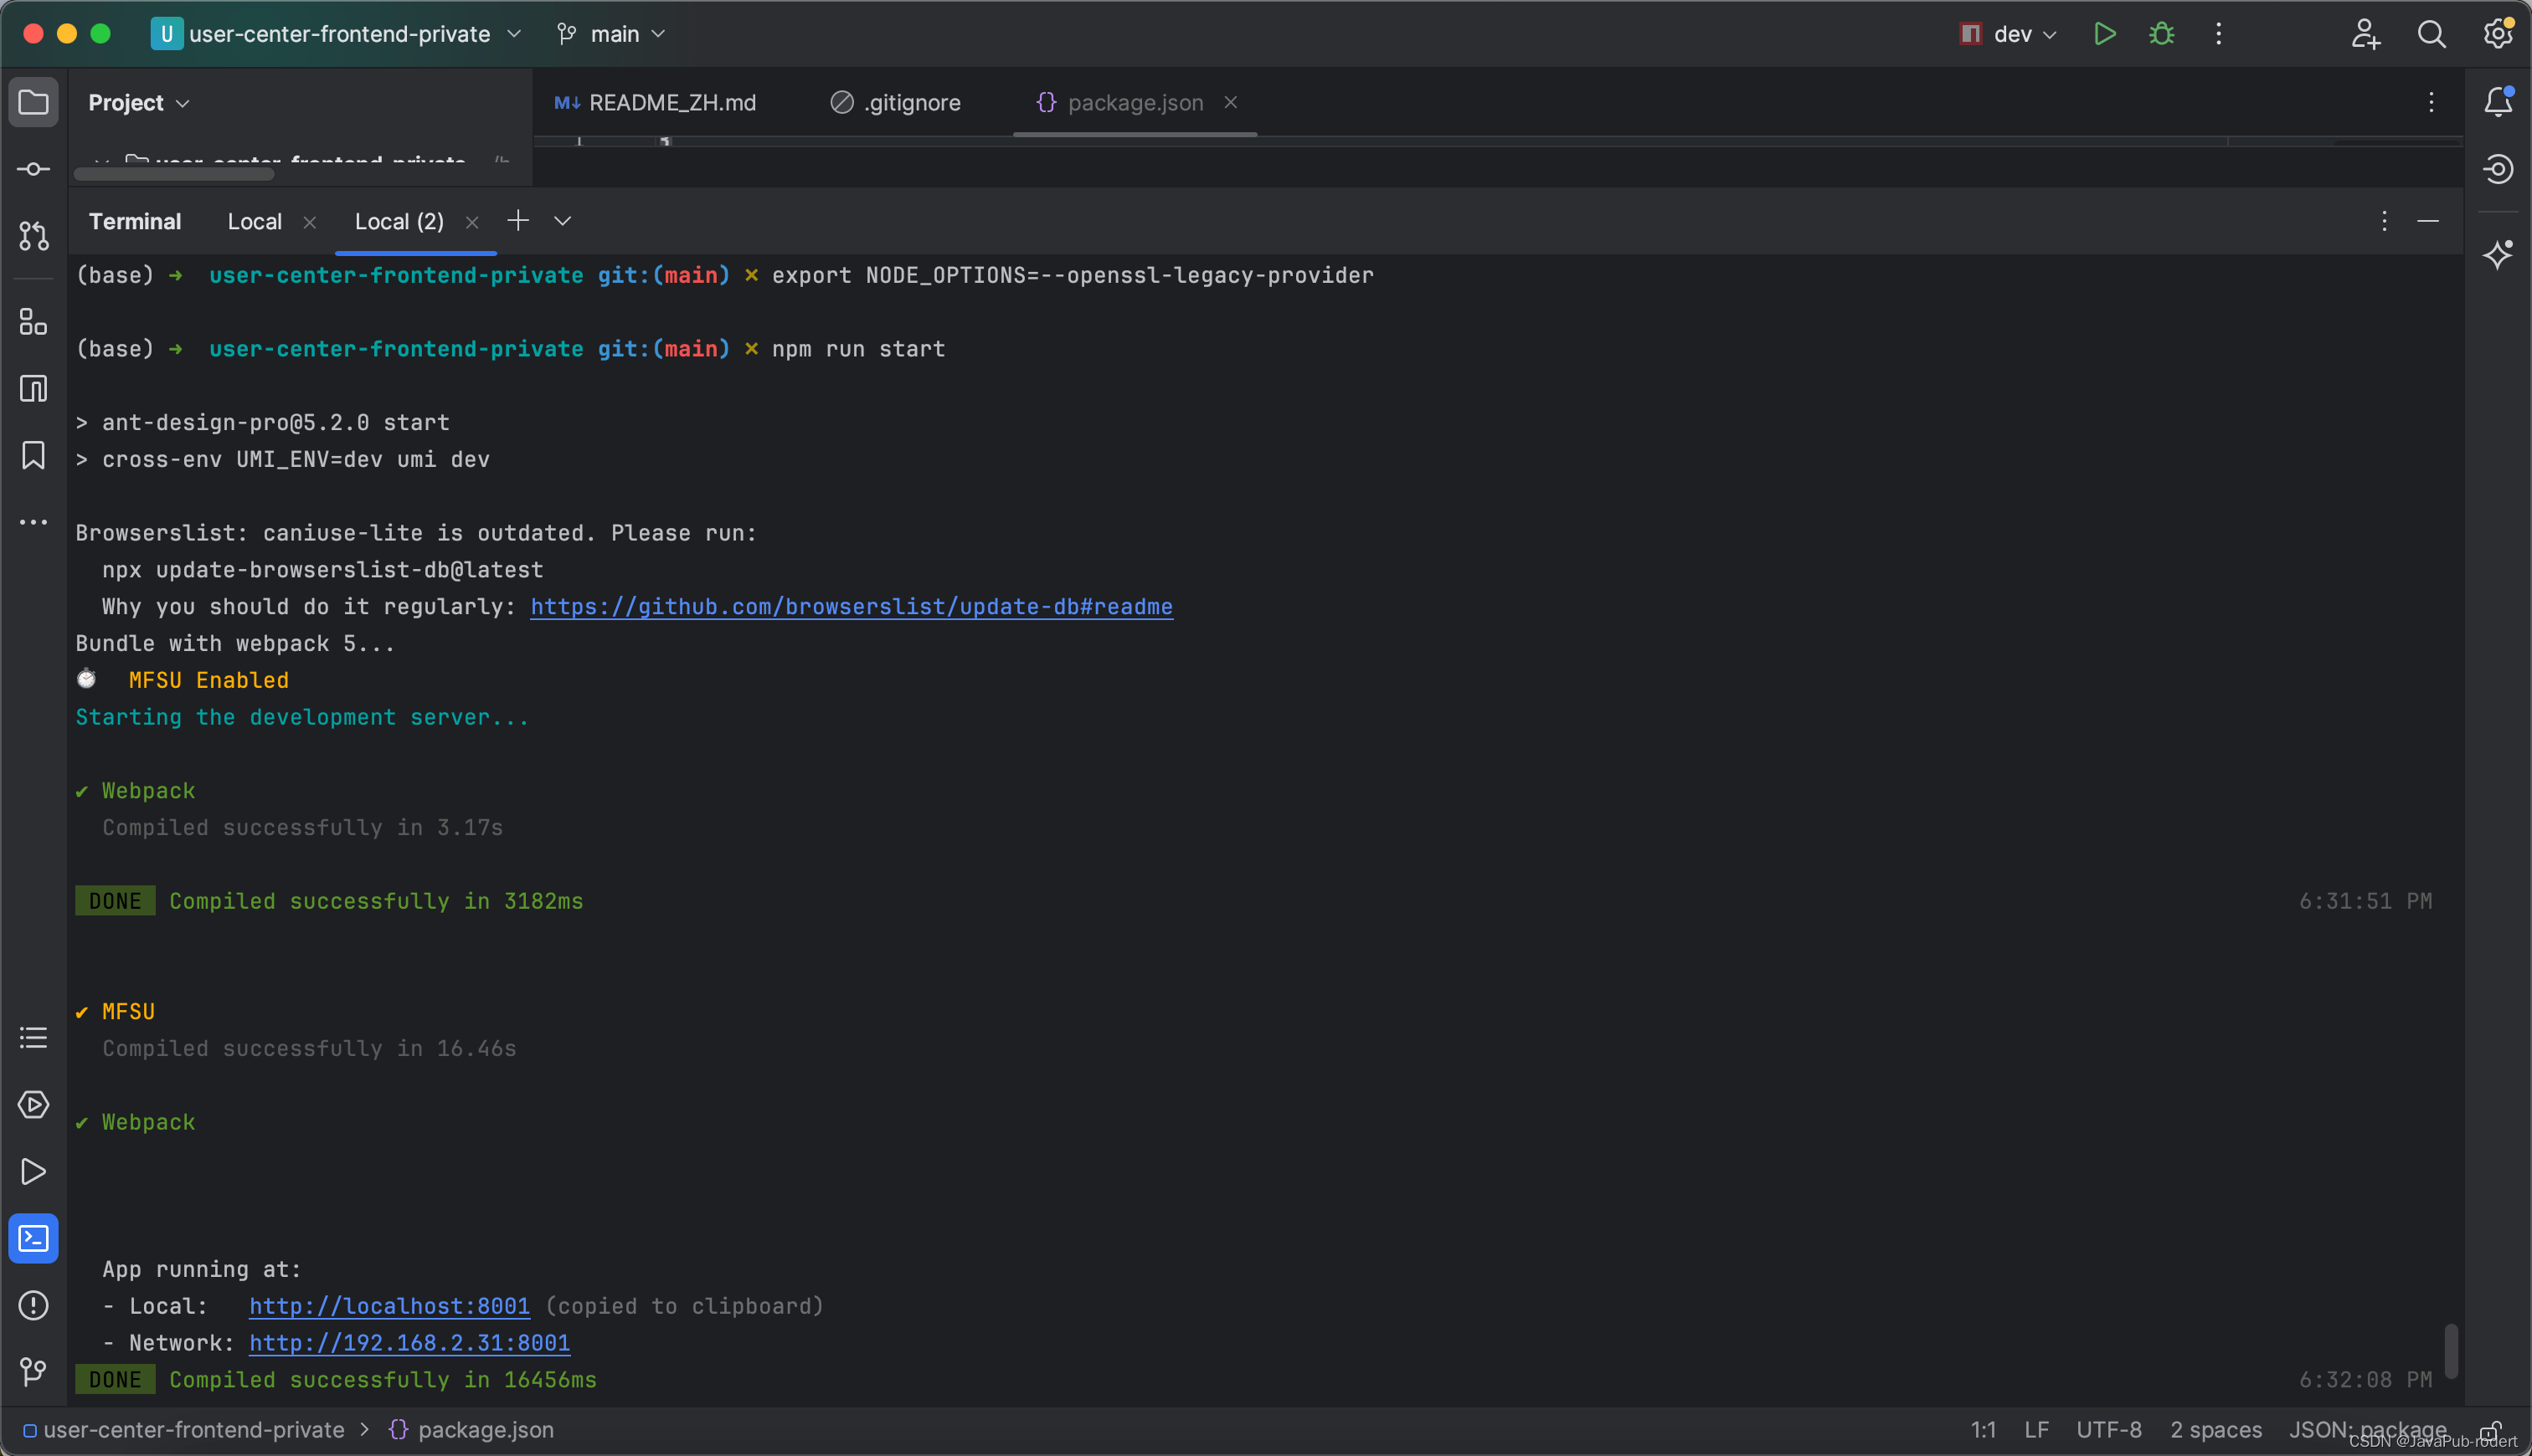Open the browserslist update-db GitHub link
This screenshot has width=2532, height=1456.
point(852,607)
